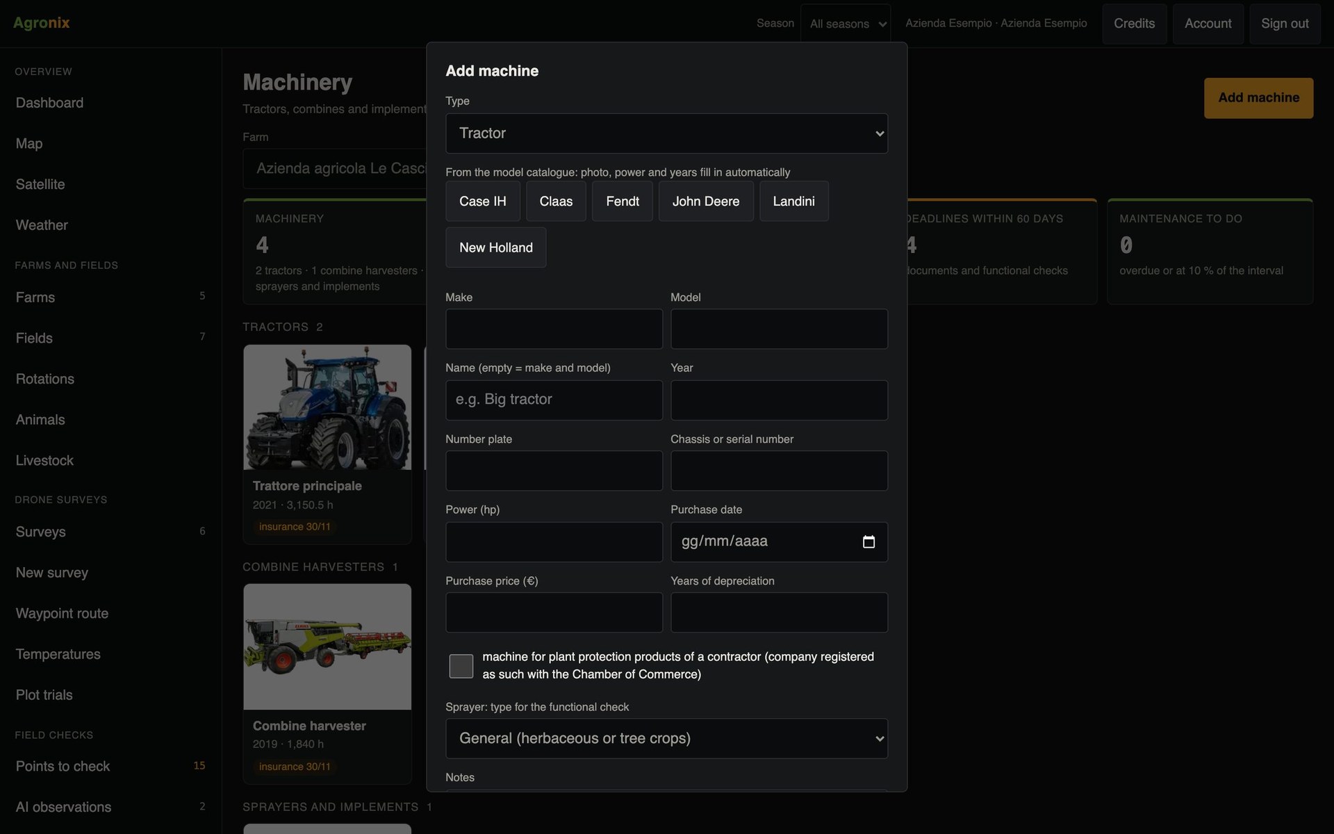Image resolution: width=1334 pixels, height=834 pixels.
Task: Open Fields in the sidebar
Action: 34,338
